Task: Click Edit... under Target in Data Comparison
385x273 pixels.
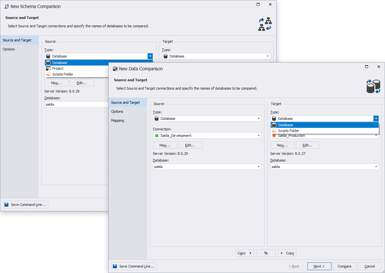Action: click(308, 145)
